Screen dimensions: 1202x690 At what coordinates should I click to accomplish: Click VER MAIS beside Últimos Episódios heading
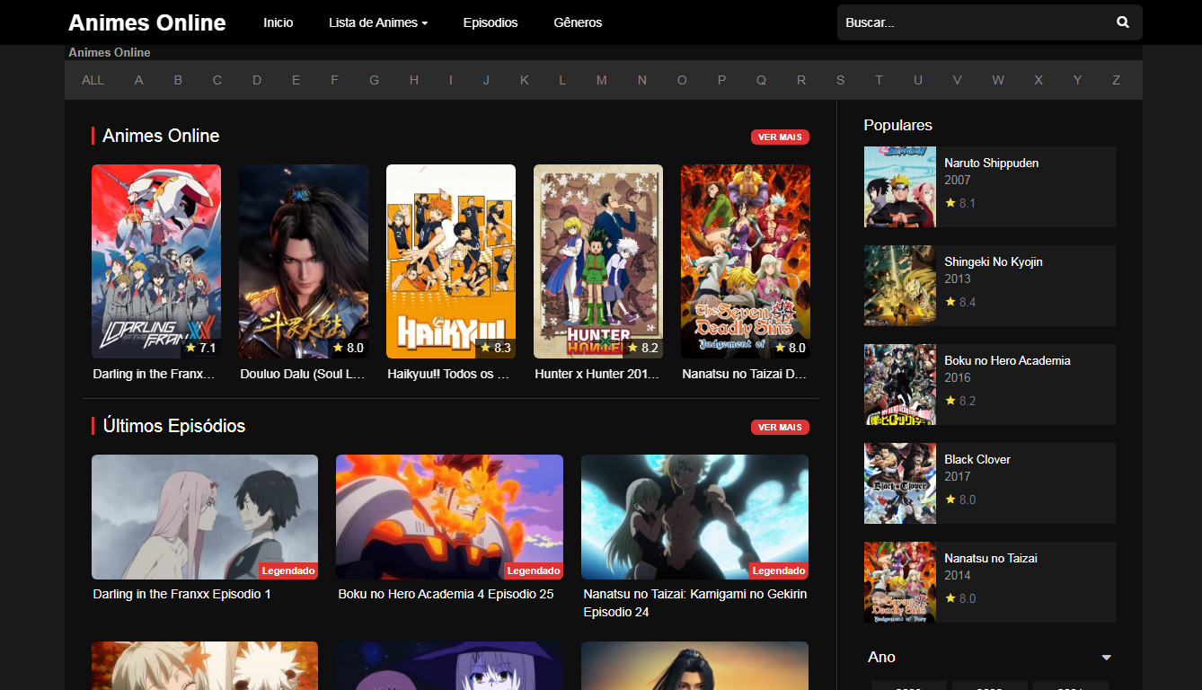(x=780, y=427)
